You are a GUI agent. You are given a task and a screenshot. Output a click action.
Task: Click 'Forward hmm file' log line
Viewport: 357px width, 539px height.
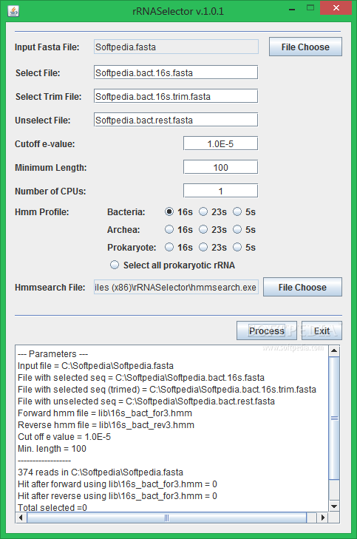pos(105,413)
